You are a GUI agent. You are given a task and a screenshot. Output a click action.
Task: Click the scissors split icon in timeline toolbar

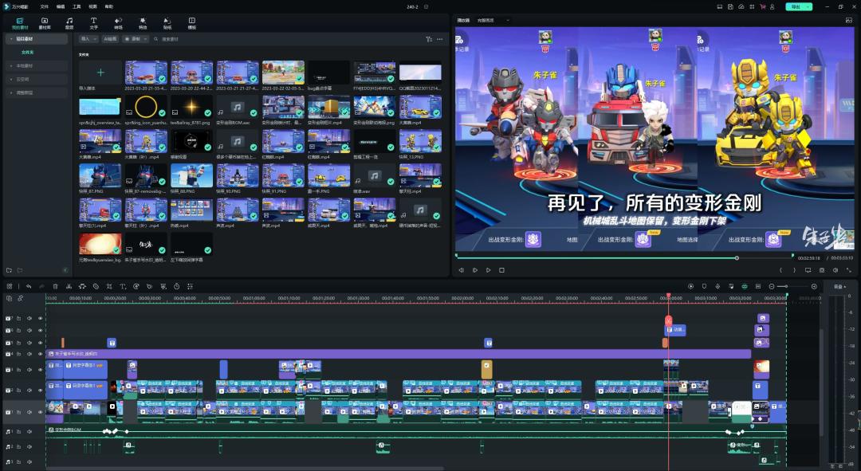(69, 286)
